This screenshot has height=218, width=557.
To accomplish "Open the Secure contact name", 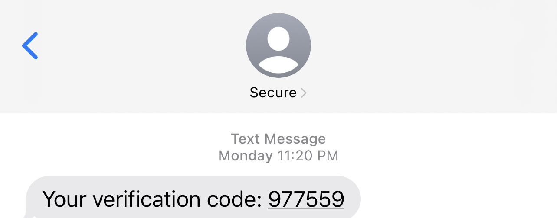I will pos(273,93).
